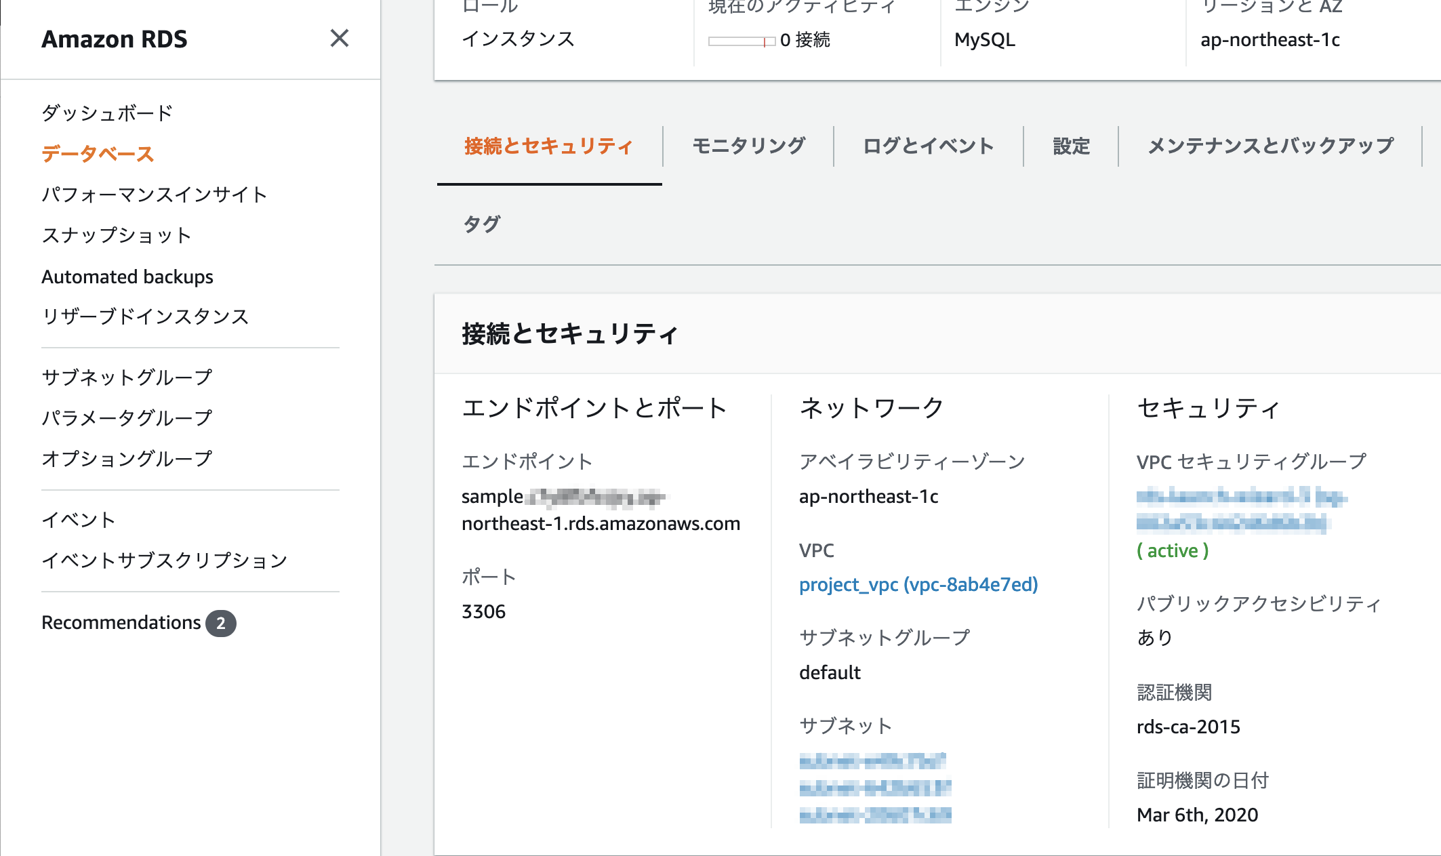
Task: Select engine value MySQL
Action: coord(985,40)
